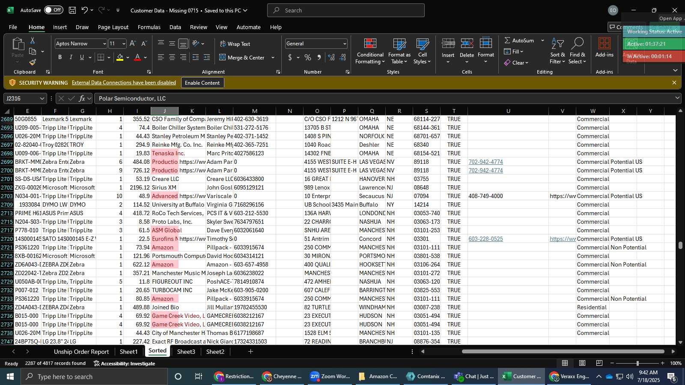The height and width of the screenshot is (385, 685).
Task: Open the font size dropdown
Action: pyautogui.click(x=124, y=44)
